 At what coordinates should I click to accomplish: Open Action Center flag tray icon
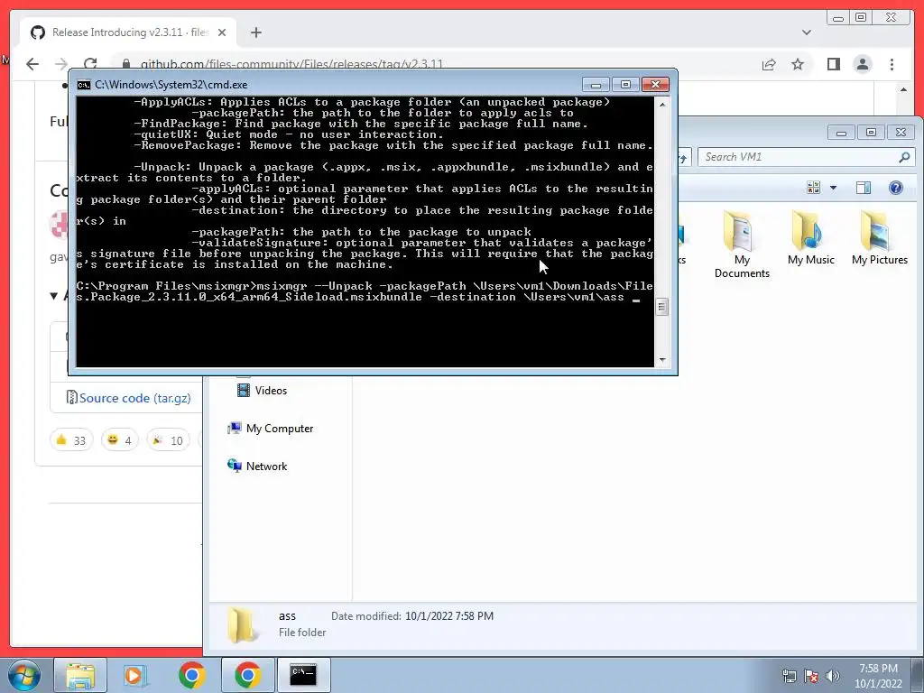click(811, 676)
